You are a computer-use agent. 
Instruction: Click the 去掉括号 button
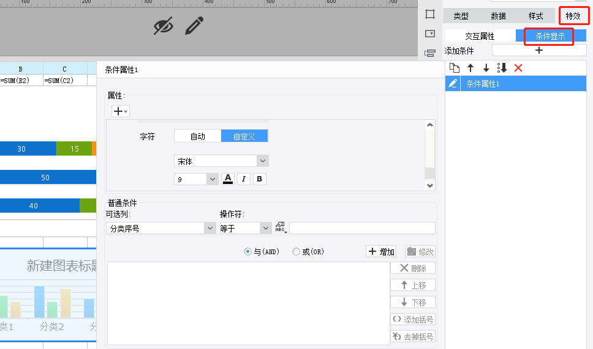tap(413, 336)
